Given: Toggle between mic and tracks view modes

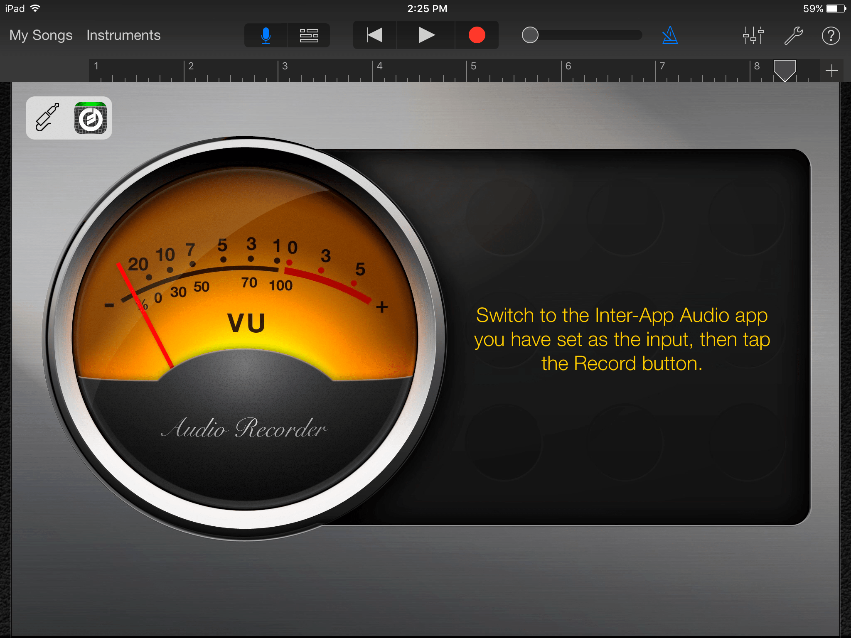Looking at the screenshot, I should 287,35.
